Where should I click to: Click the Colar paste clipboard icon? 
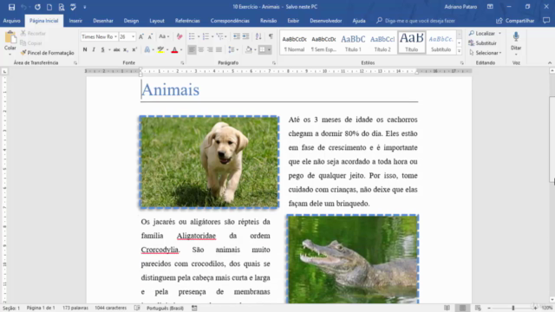coord(10,38)
